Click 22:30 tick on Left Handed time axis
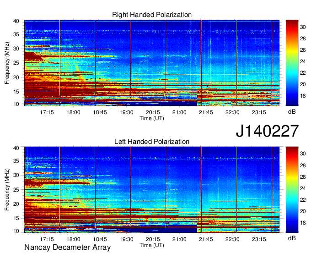 coord(232,239)
